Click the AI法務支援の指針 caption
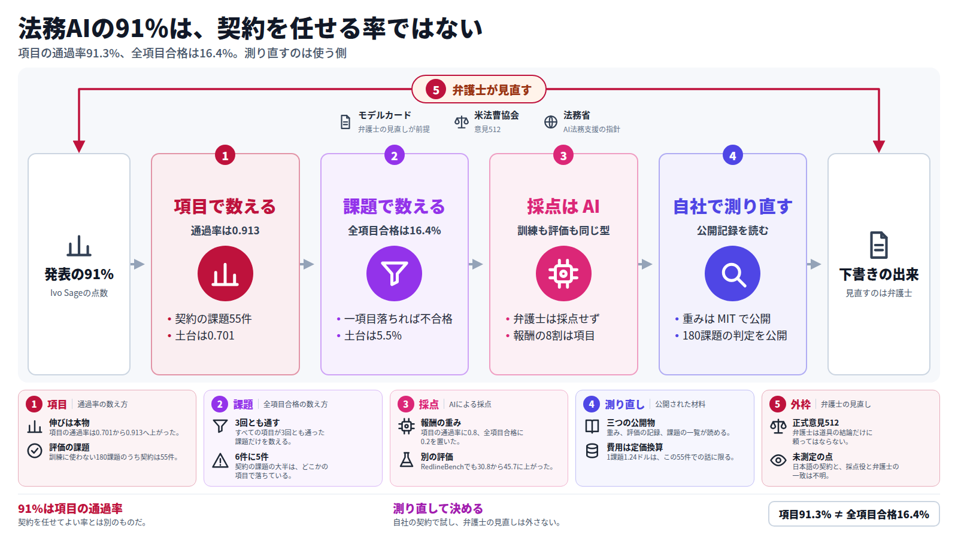This screenshot has height=538, width=958. [x=592, y=129]
